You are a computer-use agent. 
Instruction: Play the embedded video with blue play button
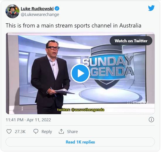coord(80,73)
